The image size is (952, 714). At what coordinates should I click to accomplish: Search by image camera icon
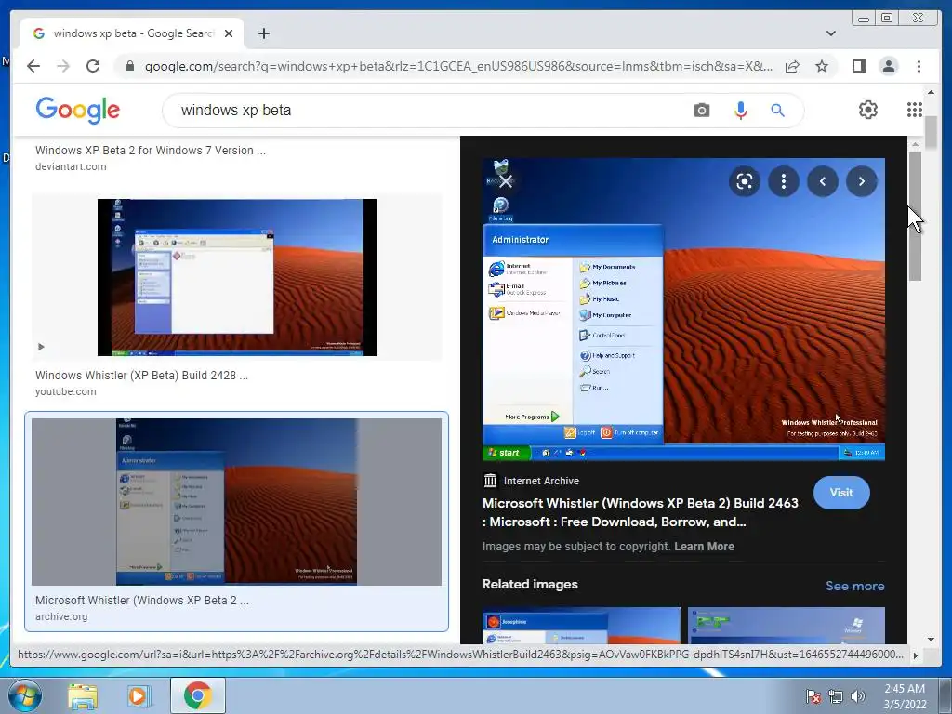click(702, 111)
